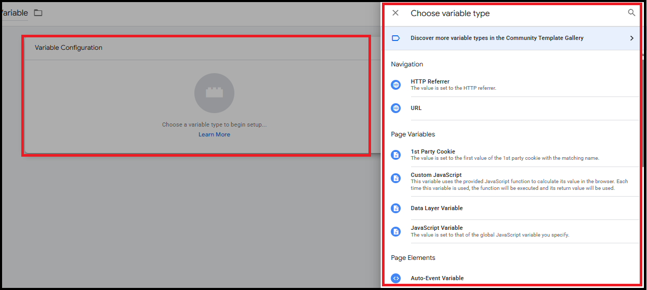The width and height of the screenshot is (647, 290).
Task: Expand the Community Template Gallery chevron
Action: [x=631, y=38]
